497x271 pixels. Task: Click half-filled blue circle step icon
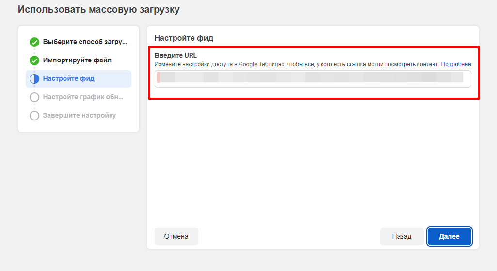[x=34, y=79]
